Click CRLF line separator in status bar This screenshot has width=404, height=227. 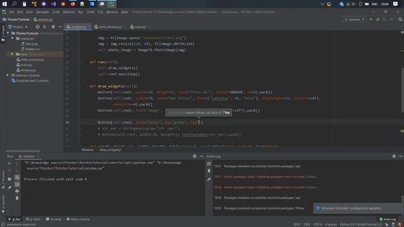pyautogui.click(x=307, y=224)
